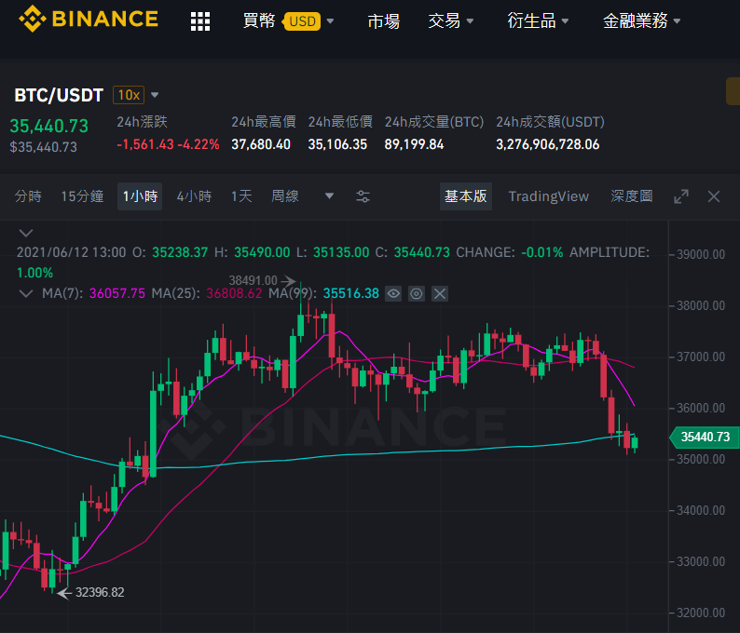Collapse the MA indicator row chevron
Screen dimensions: 740x633
pos(26,293)
